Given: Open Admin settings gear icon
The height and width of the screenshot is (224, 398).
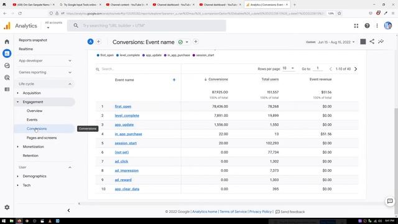Looking at the screenshot, I should coord(7,207).
